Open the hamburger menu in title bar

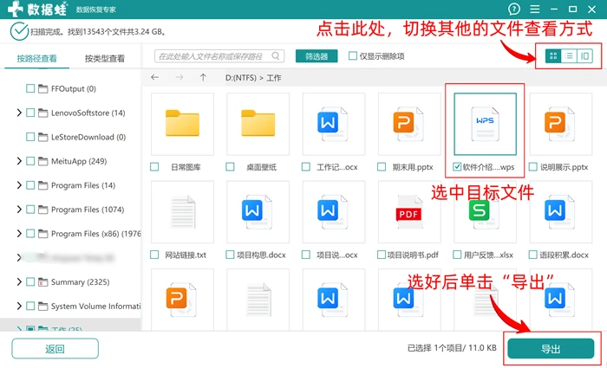535,9
